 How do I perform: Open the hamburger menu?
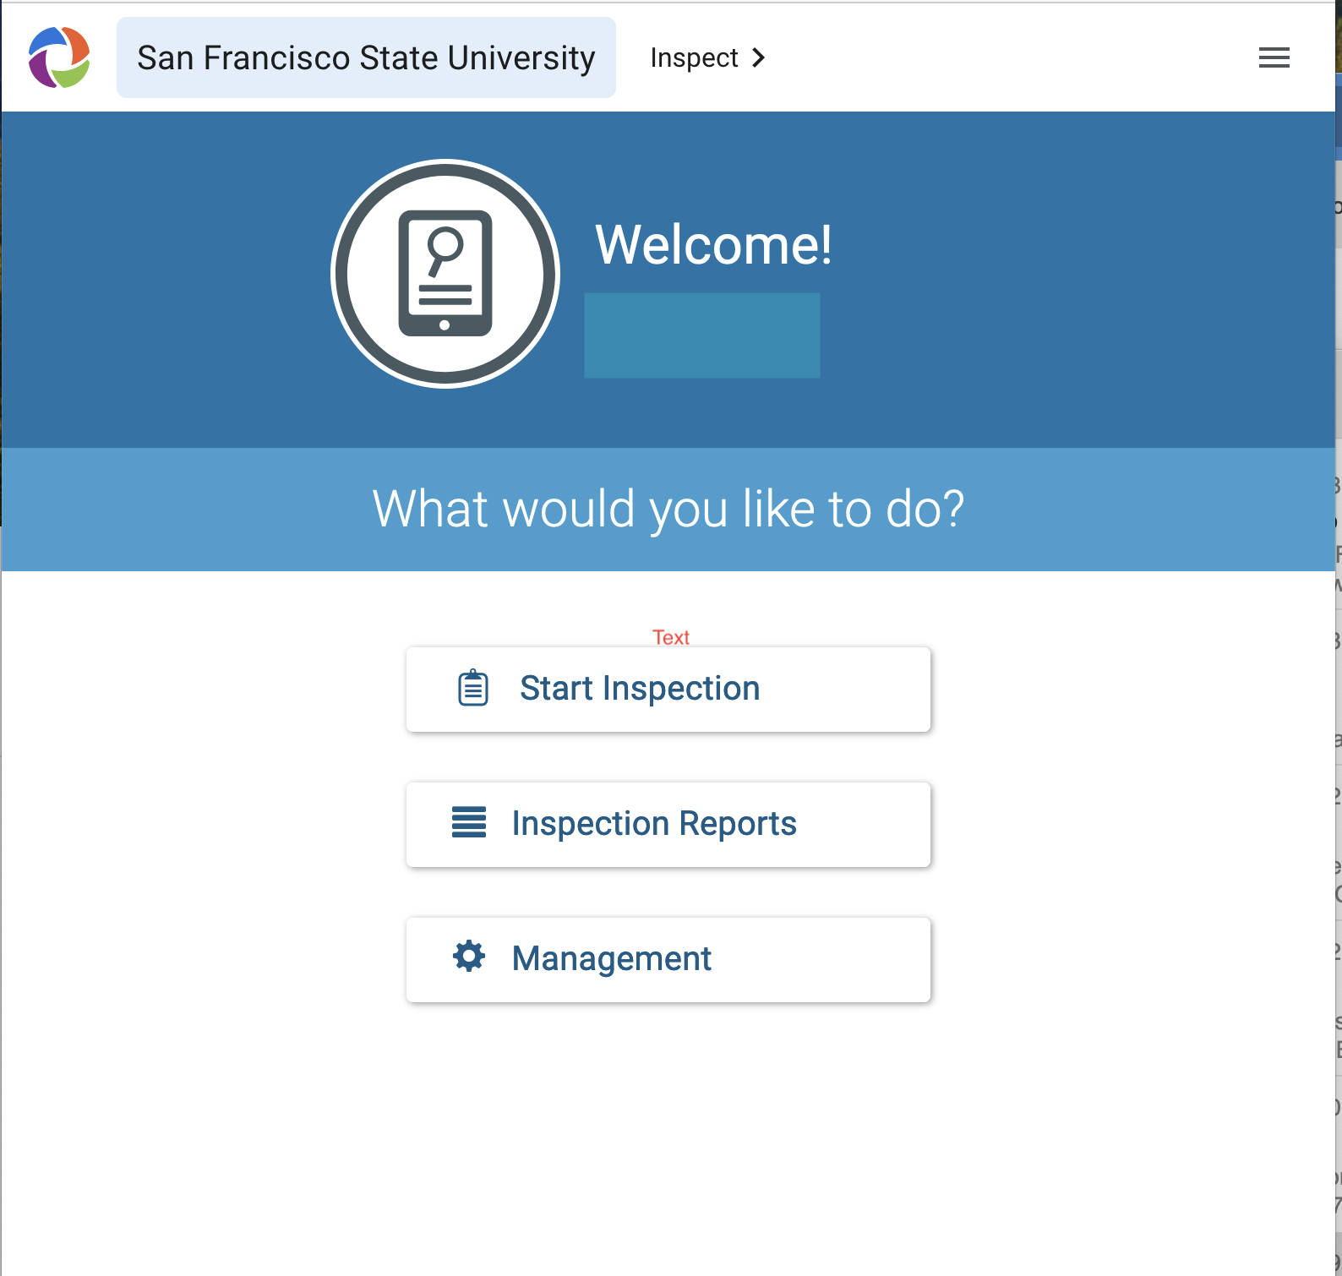(1274, 57)
